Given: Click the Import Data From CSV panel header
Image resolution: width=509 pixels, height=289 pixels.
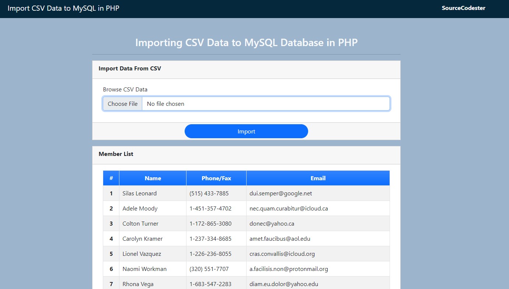Looking at the screenshot, I should tap(130, 69).
